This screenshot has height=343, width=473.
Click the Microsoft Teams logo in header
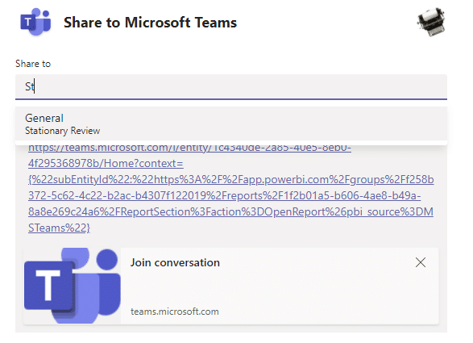35,22
